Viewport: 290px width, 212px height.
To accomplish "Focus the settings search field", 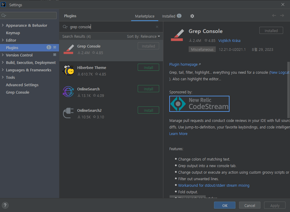I will [28, 15].
